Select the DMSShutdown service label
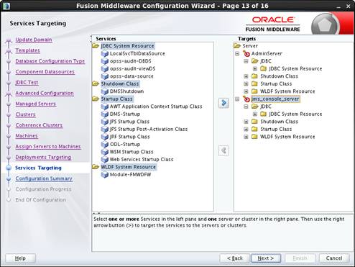 pyautogui.click(x=127, y=91)
